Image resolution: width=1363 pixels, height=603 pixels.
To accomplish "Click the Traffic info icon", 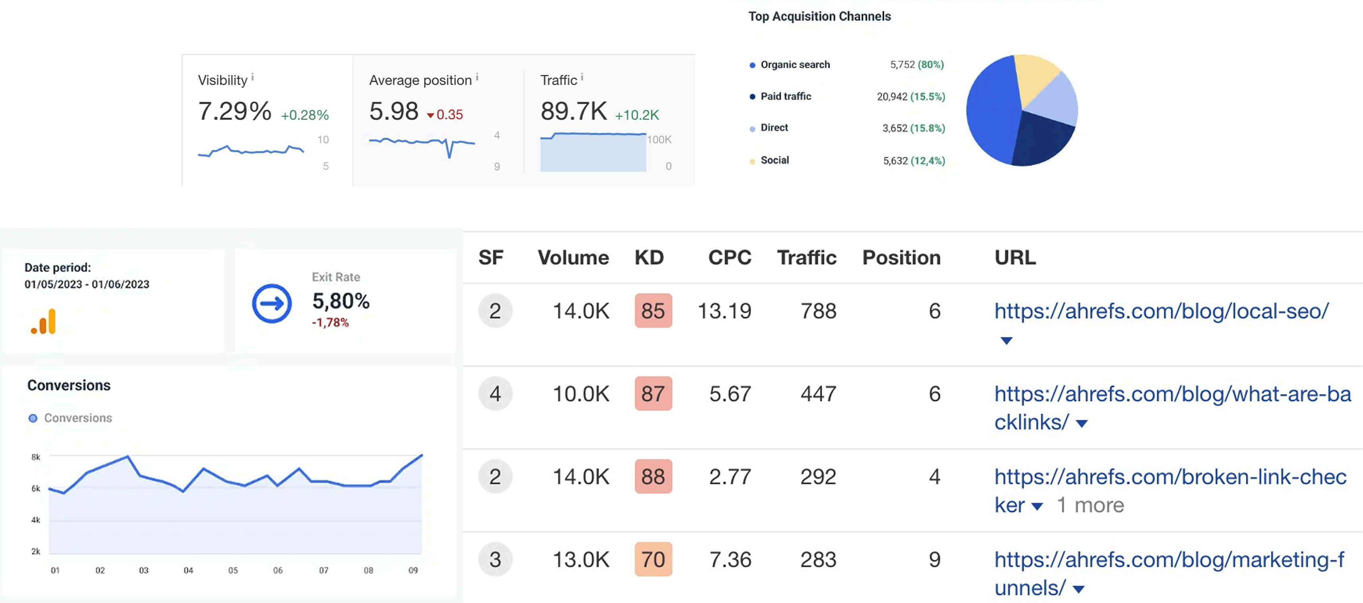I will click(x=581, y=77).
